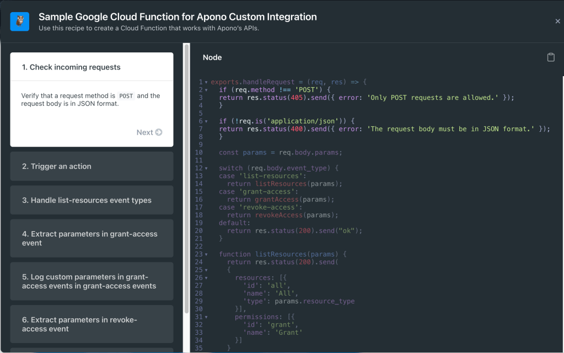
Task: Collapse the permissions array at line 31
Action: click(x=206, y=317)
